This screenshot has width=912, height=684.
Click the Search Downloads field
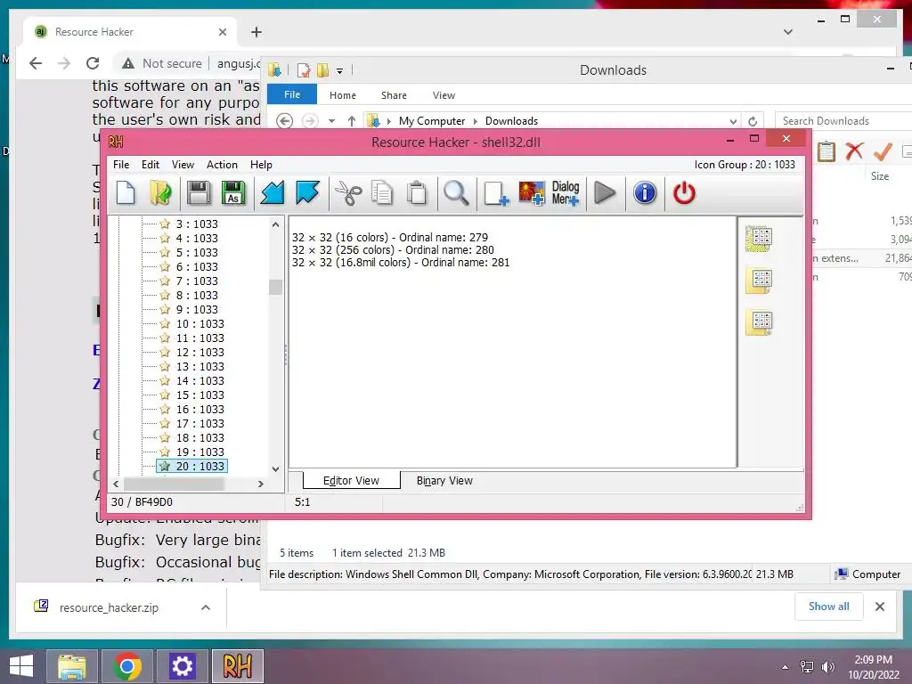[x=843, y=121]
